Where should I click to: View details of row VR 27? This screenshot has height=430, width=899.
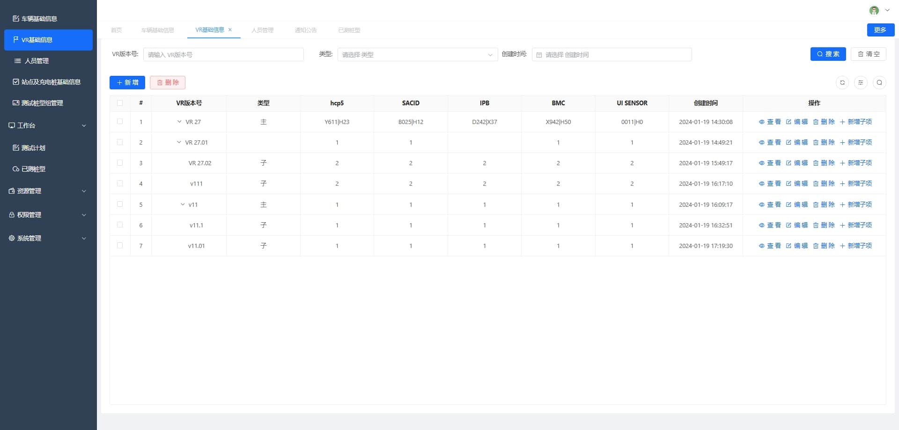770,122
